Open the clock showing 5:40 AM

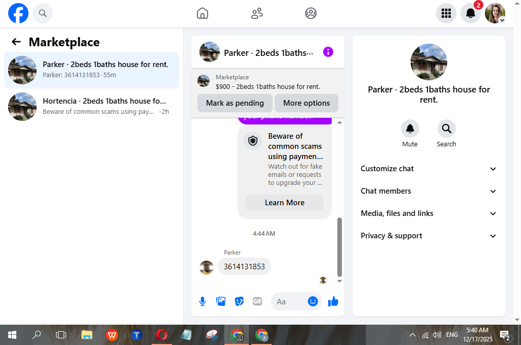coord(478,335)
